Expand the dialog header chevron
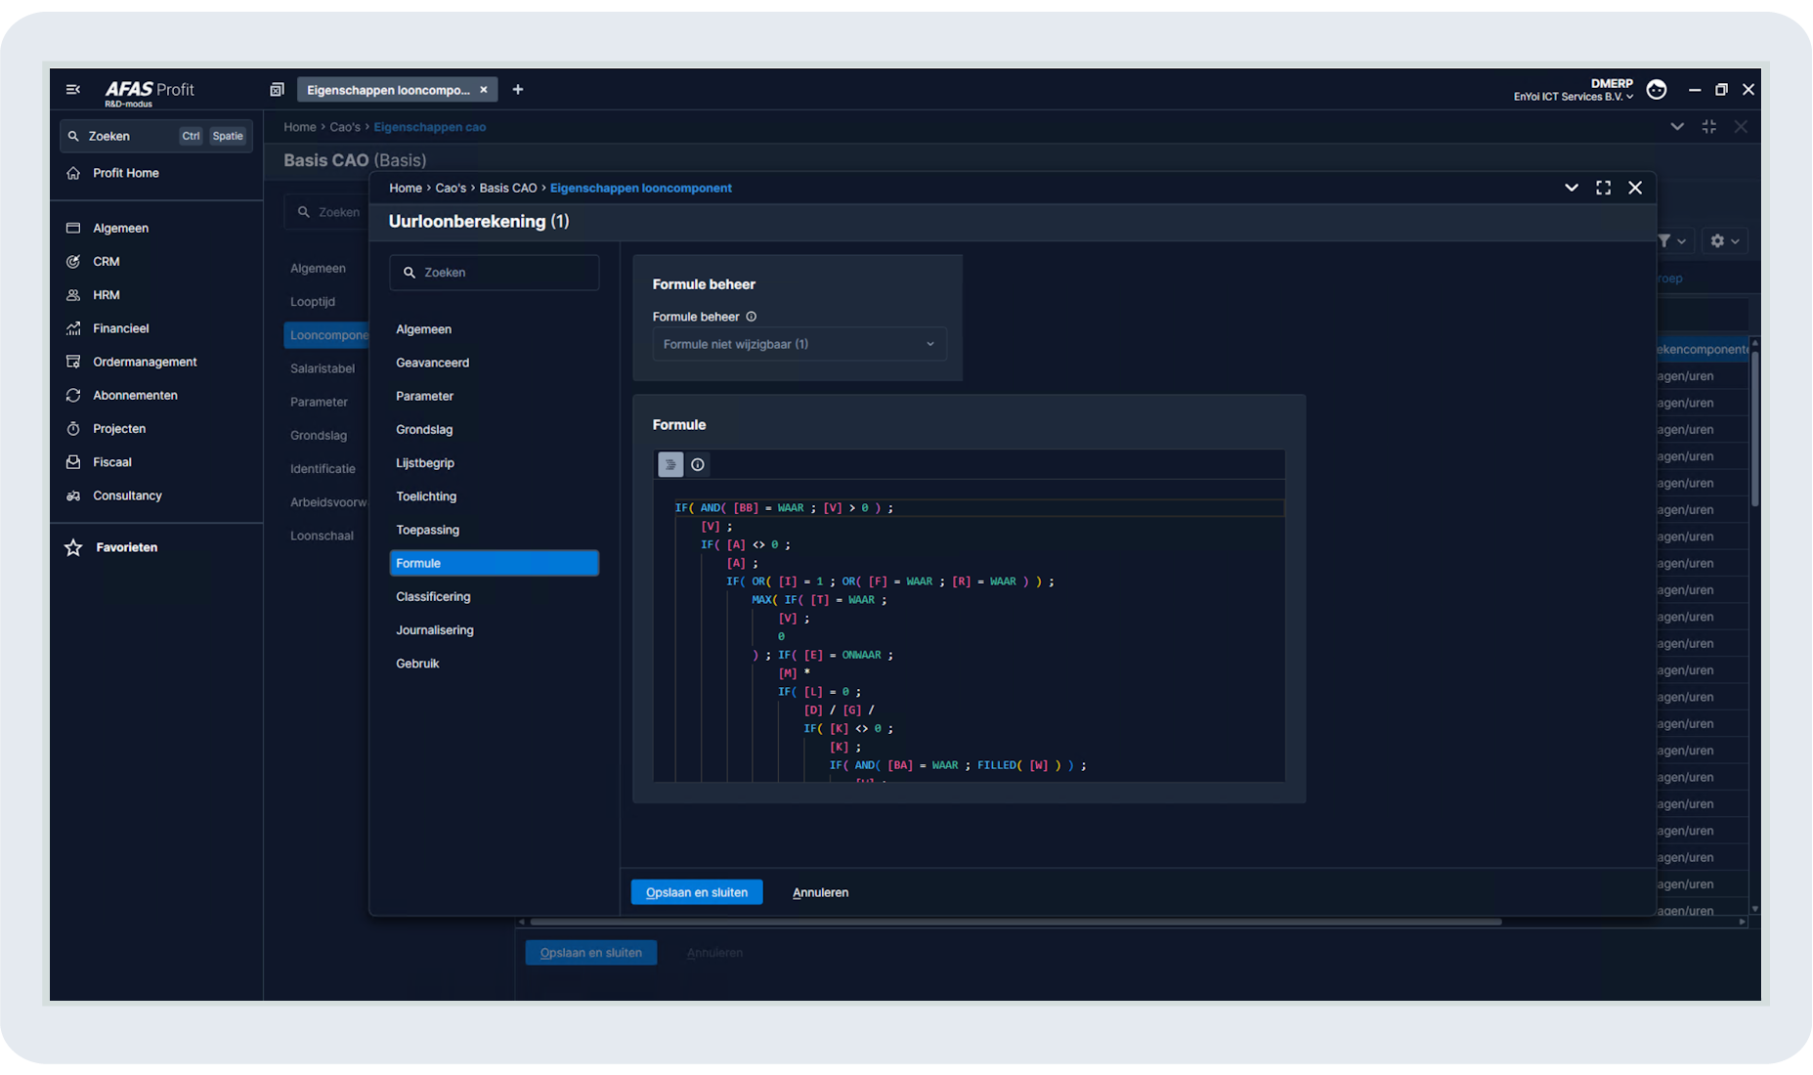 (x=1572, y=188)
